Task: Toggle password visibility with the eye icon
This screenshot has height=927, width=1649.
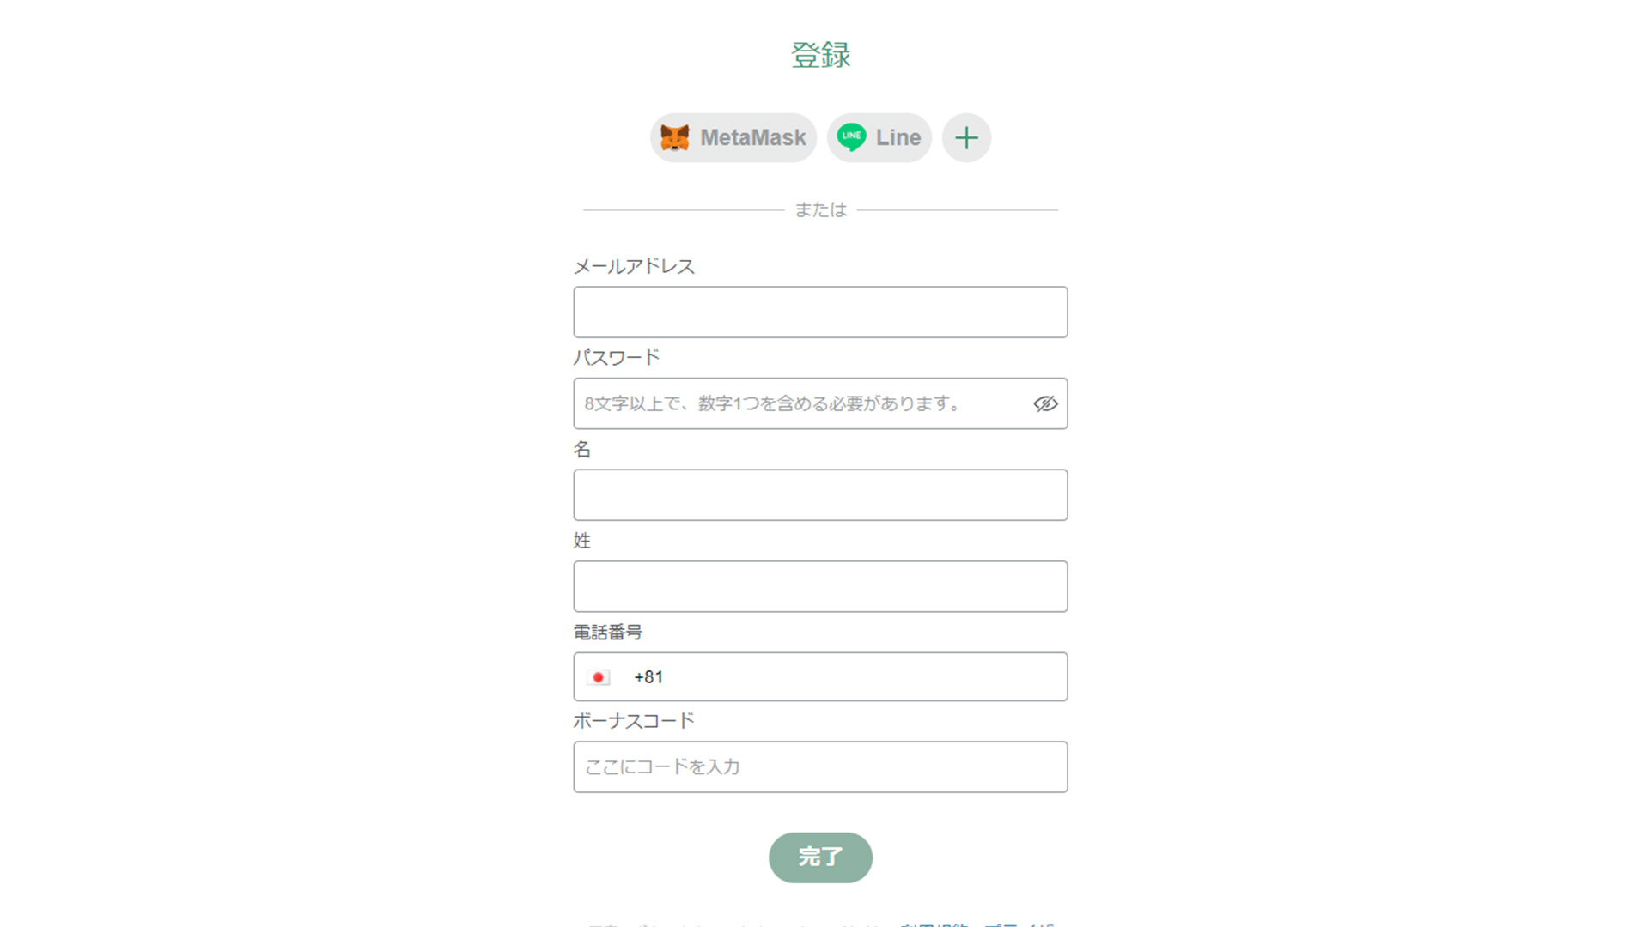Action: tap(1045, 403)
